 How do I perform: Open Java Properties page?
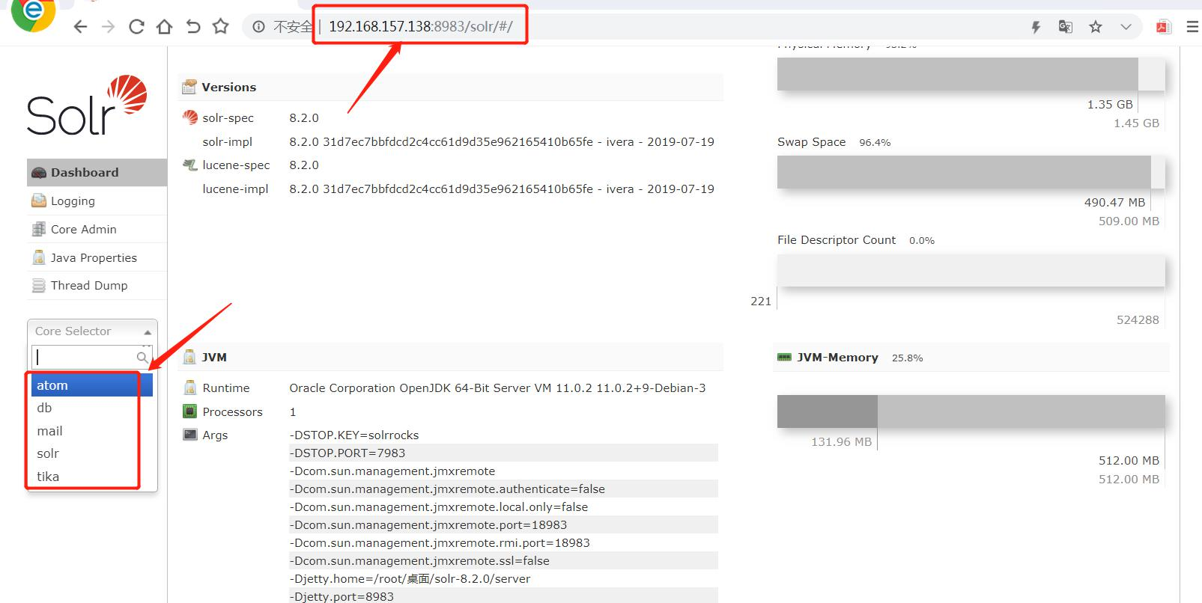pos(97,257)
